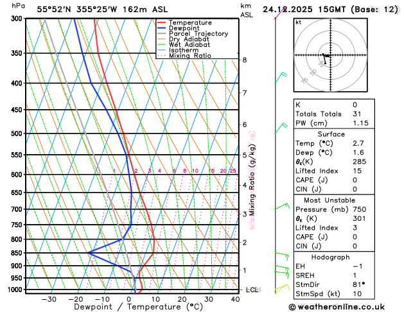The height and width of the screenshot is (312, 404).
Task: Click the wind barb at 500 hPa
Action: 281,128
